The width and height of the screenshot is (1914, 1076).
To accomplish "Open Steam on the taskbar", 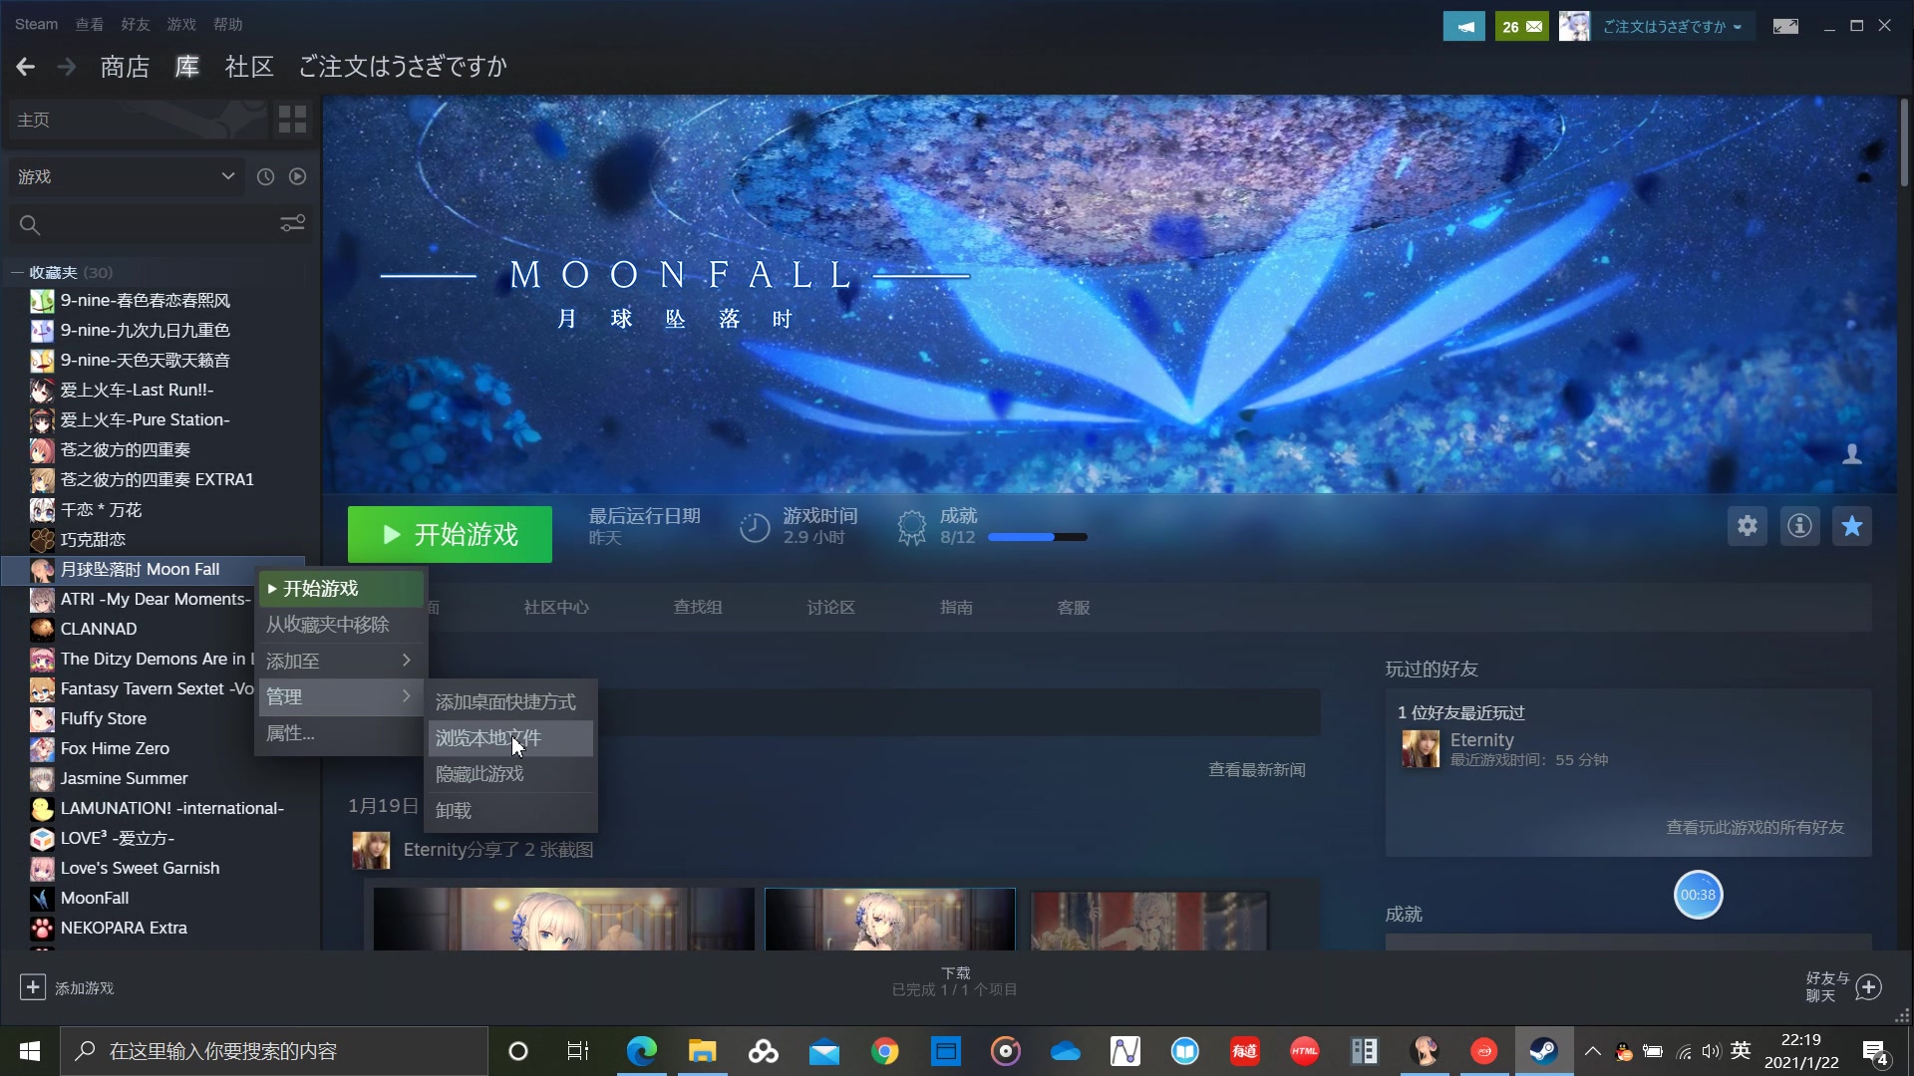I will tap(1543, 1051).
